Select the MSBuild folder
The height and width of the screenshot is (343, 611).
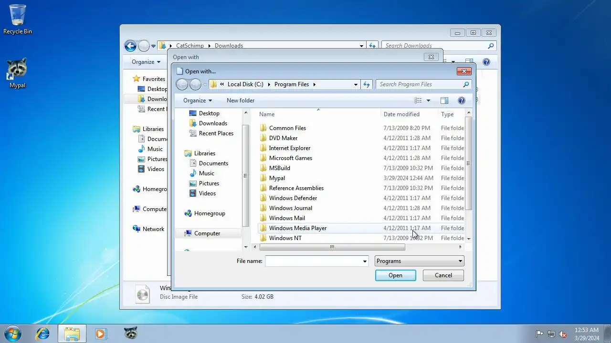pyautogui.click(x=279, y=168)
